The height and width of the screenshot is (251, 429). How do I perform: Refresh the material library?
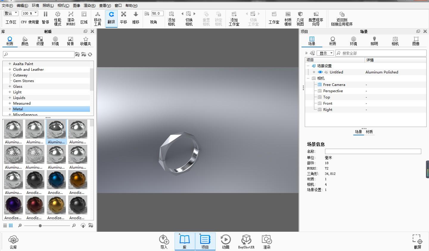(x=90, y=54)
